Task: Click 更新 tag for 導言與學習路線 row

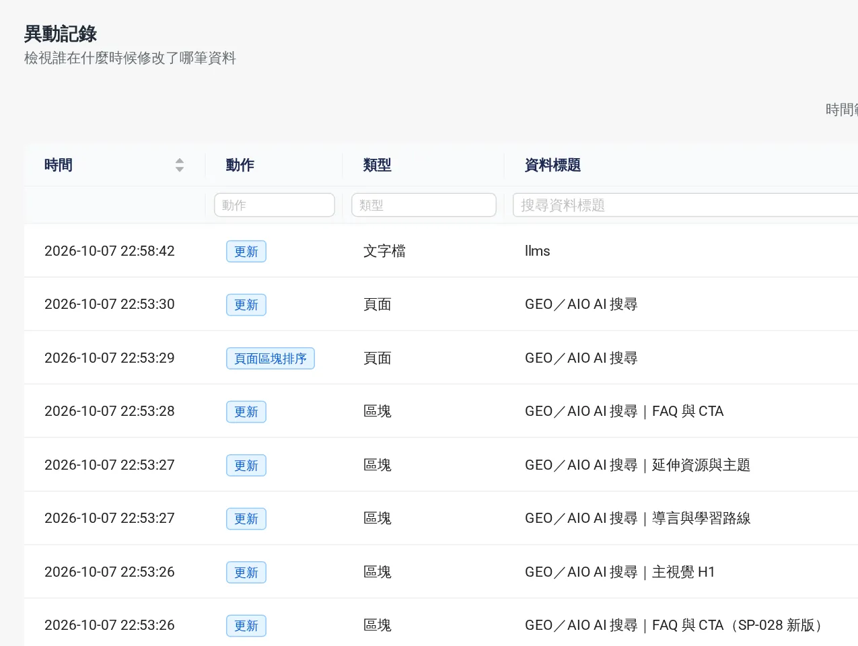Action: pyautogui.click(x=246, y=519)
